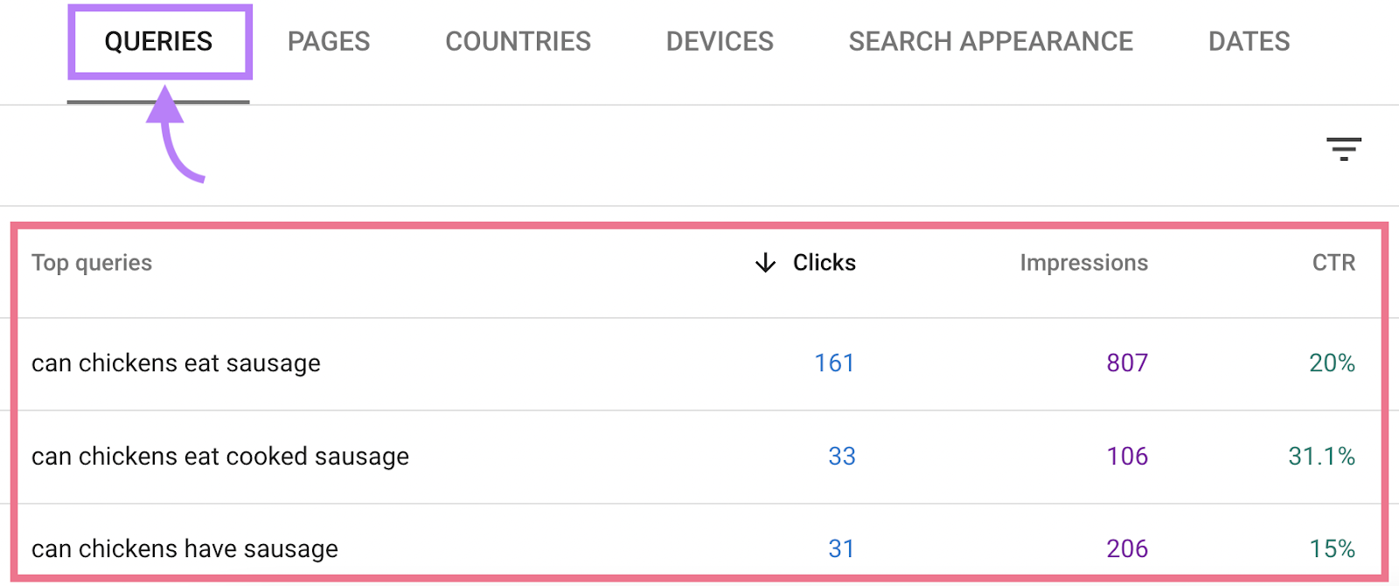This screenshot has height=586, width=1399.
Task: Sort table by CTR column
Action: pos(1333,263)
